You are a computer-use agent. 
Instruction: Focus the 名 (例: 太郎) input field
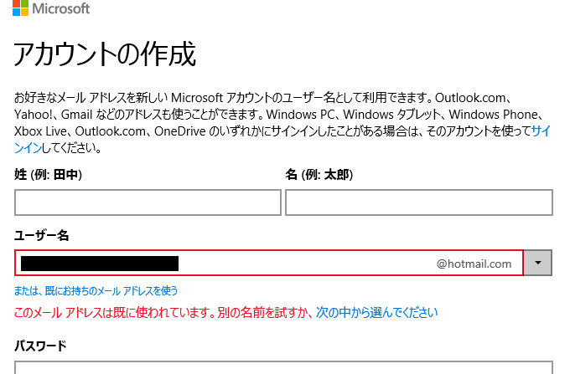pos(419,202)
